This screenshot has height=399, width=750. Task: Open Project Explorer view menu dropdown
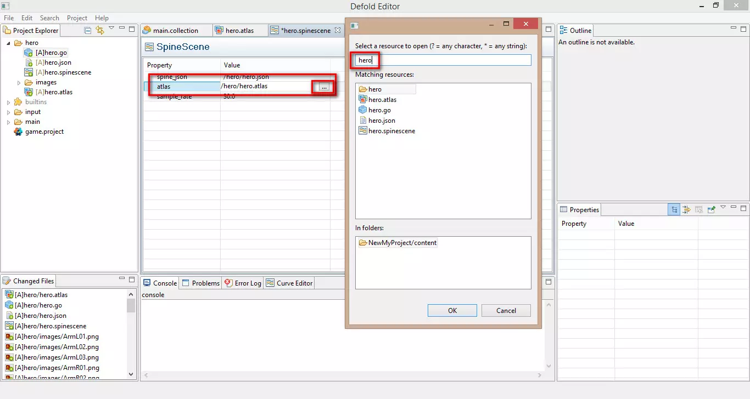111,29
